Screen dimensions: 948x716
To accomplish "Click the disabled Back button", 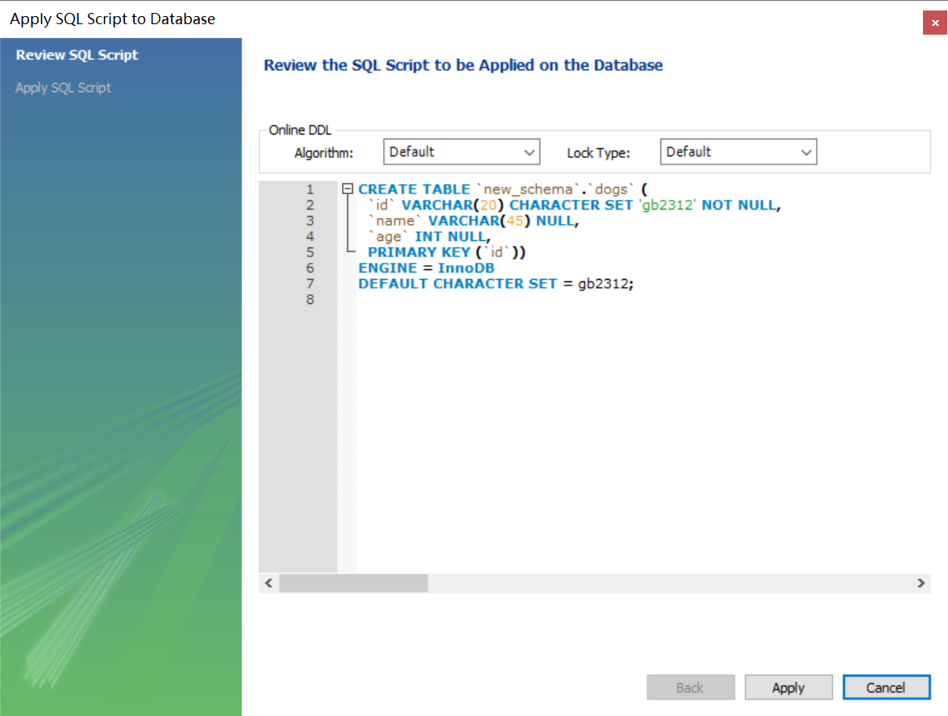I will pos(690,688).
